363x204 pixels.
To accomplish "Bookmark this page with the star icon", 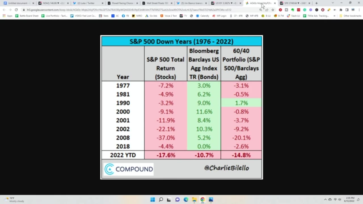I will 273,10.
